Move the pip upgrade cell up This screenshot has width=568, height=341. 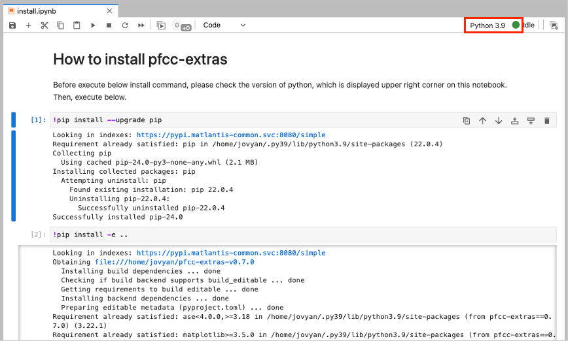[482, 120]
